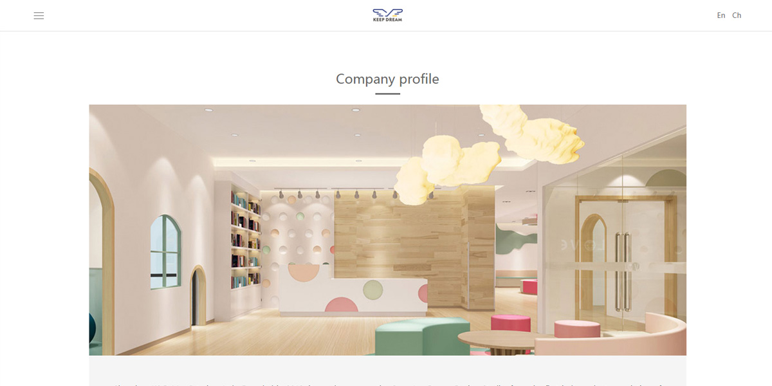Click the pink round stool beside table
This screenshot has width=772, height=386.
click(x=511, y=322)
